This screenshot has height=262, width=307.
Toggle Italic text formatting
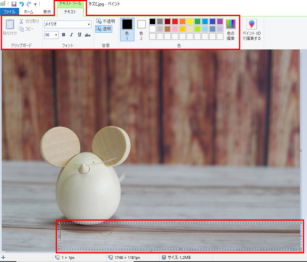point(71,35)
